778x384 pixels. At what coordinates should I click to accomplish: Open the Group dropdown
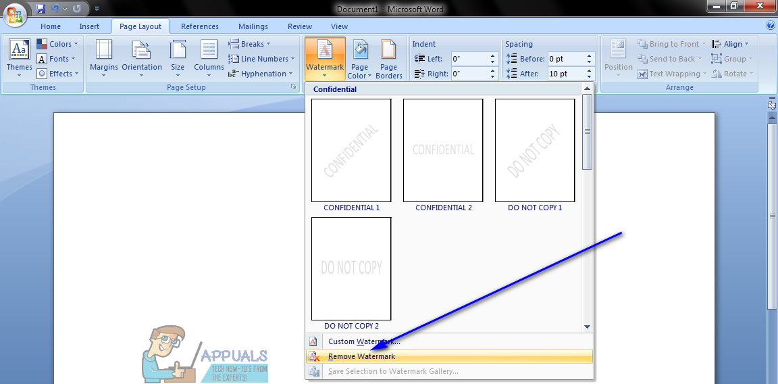(732, 59)
